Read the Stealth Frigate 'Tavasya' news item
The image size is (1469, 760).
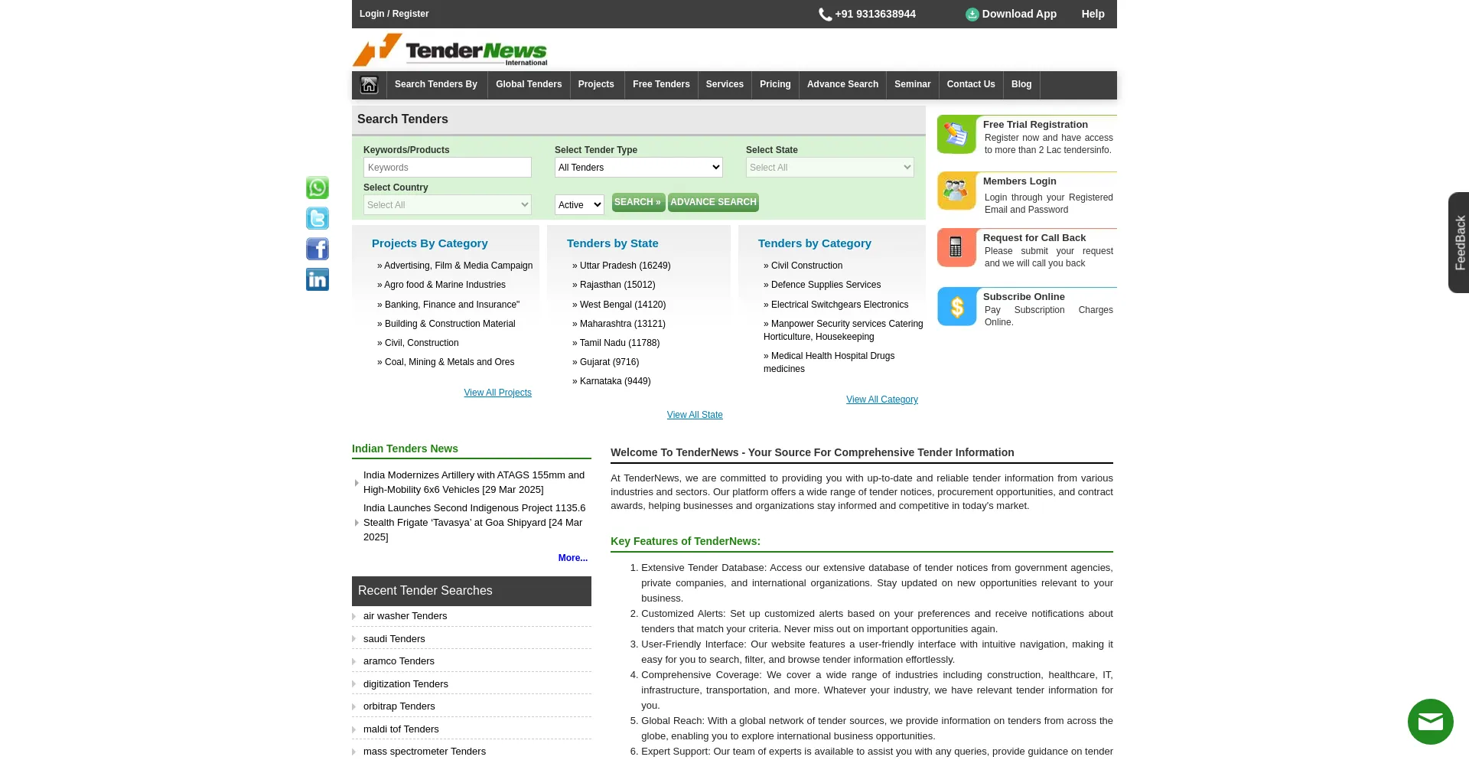[x=474, y=523]
